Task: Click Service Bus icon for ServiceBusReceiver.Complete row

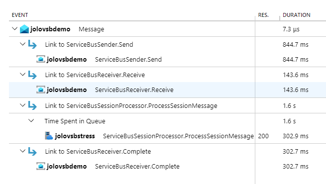Action: point(41,167)
